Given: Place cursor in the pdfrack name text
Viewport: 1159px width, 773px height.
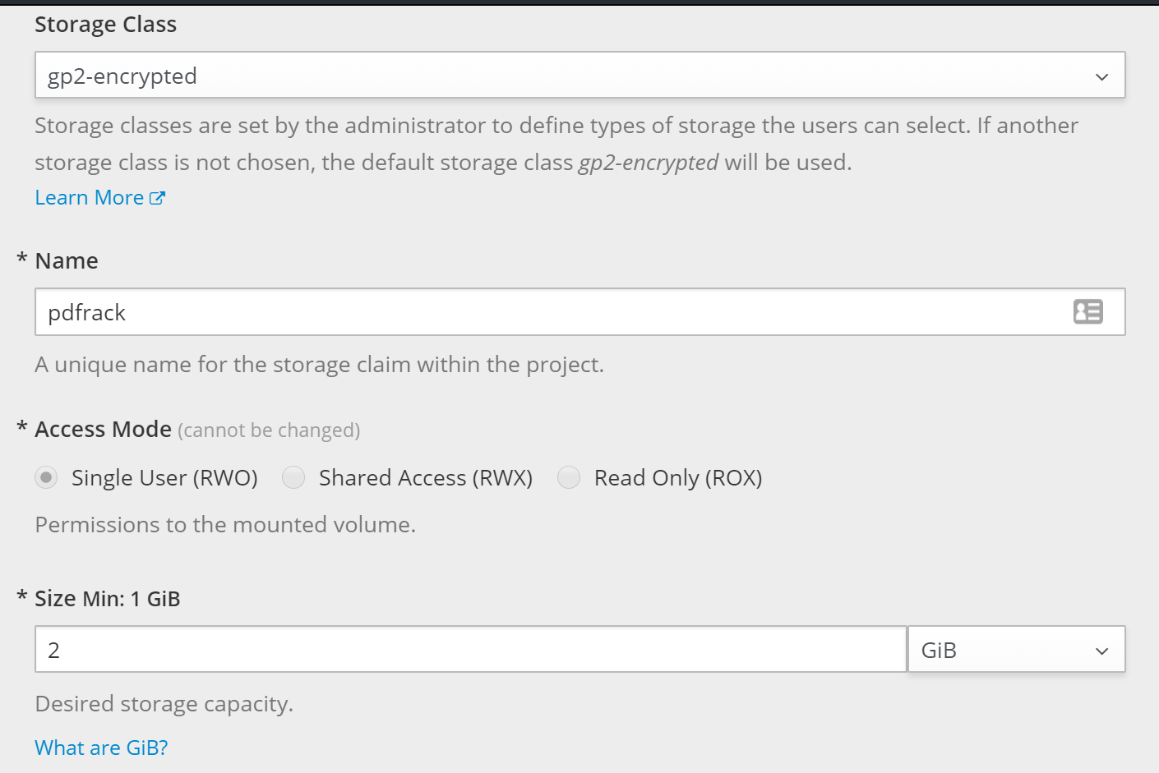Looking at the screenshot, I should [86, 312].
